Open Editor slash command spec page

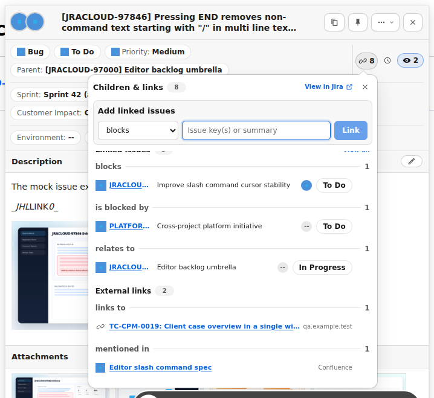pyautogui.click(x=160, y=367)
